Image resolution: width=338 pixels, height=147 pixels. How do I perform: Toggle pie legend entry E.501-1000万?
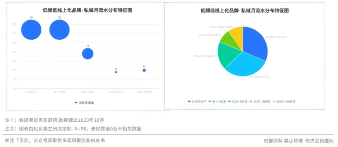pos(284,101)
